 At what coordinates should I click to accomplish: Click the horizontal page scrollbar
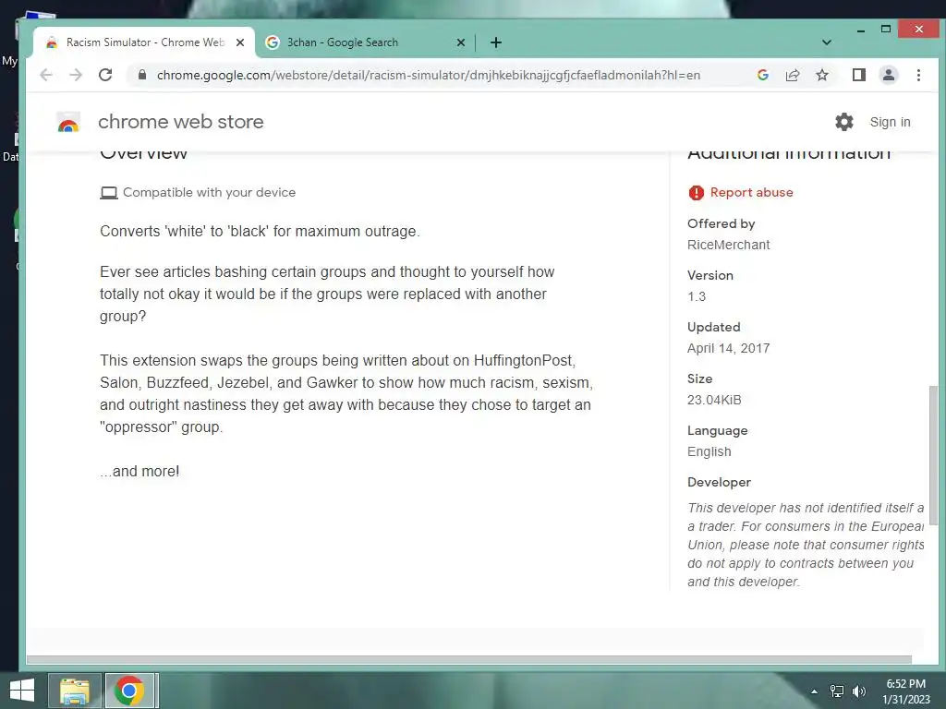point(468,659)
